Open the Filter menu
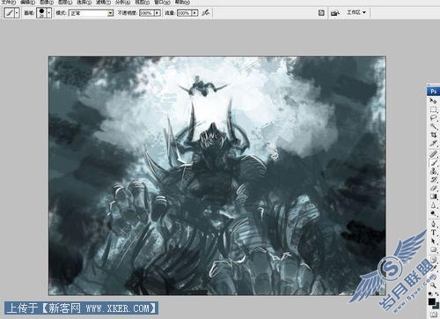 click(x=104, y=2)
